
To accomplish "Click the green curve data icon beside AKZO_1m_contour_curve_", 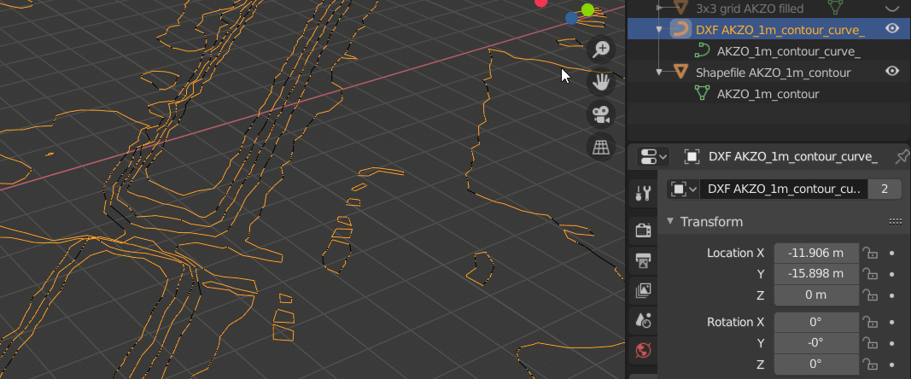I will (x=703, y=50).
